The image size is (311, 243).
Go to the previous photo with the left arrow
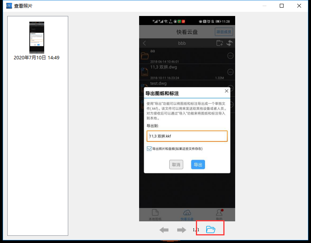coord(164,230)
